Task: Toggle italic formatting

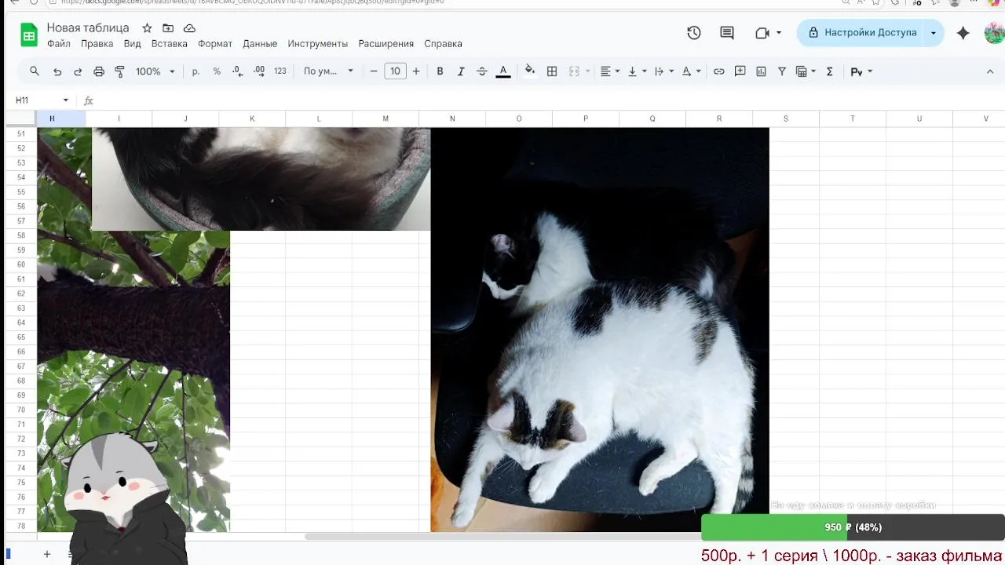Action: pyautogui.click(x=461, y=71)
